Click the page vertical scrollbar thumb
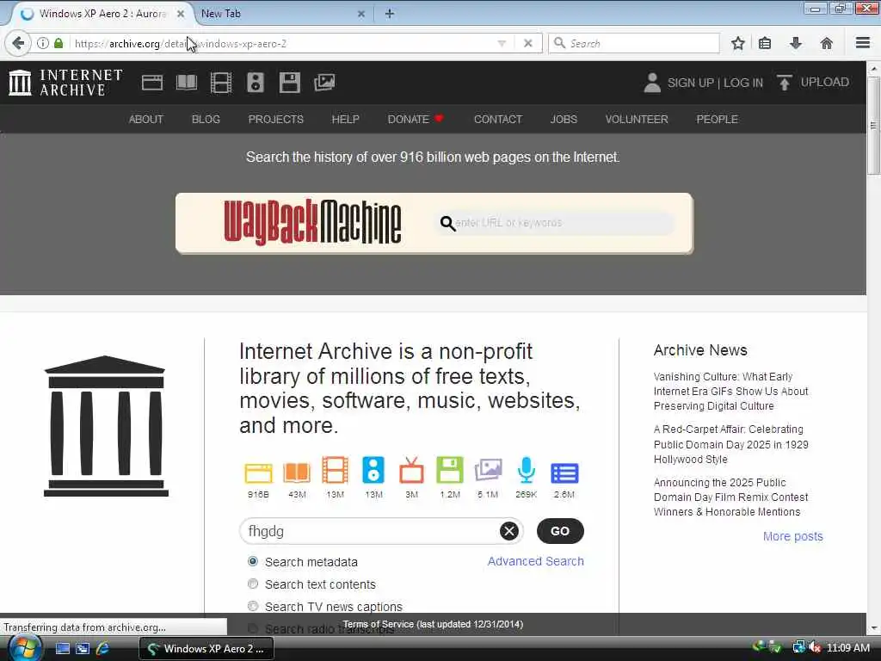This screenshot has height=661, width=881. (x=873, y=125)
